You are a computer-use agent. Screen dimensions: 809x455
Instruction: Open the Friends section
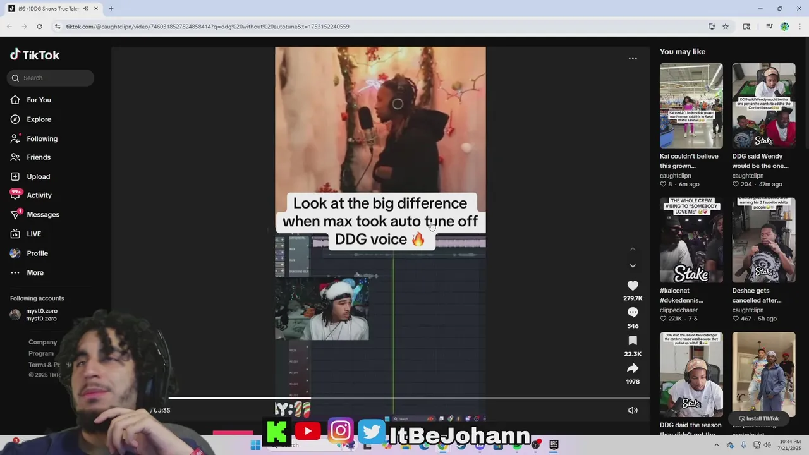point(39,157)
